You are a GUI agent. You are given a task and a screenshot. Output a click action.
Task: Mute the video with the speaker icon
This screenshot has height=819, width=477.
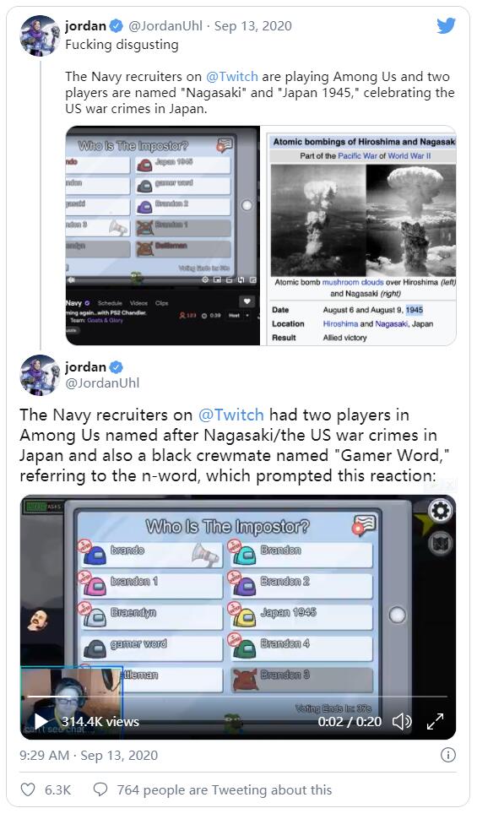click(x=402, y=721)
